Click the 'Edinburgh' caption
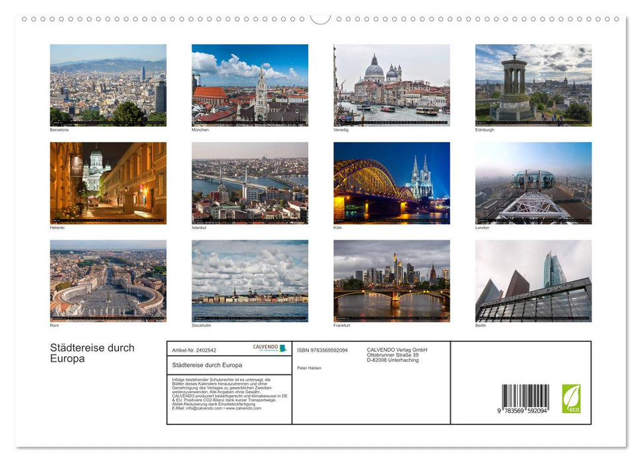 coord(485,129)
